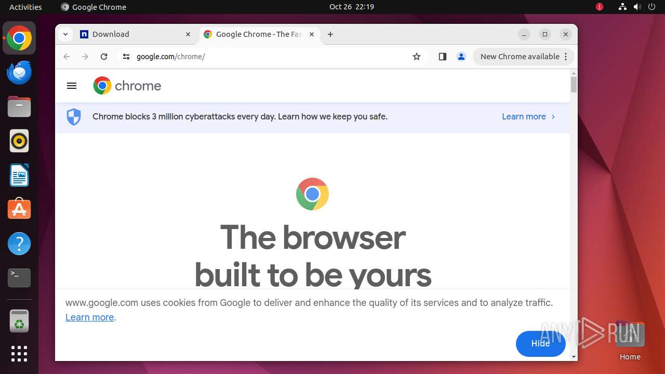Bookmark this page with star icon
This screenshot has height=374, width=665.
pyautogui.click(x=417, y=57)
